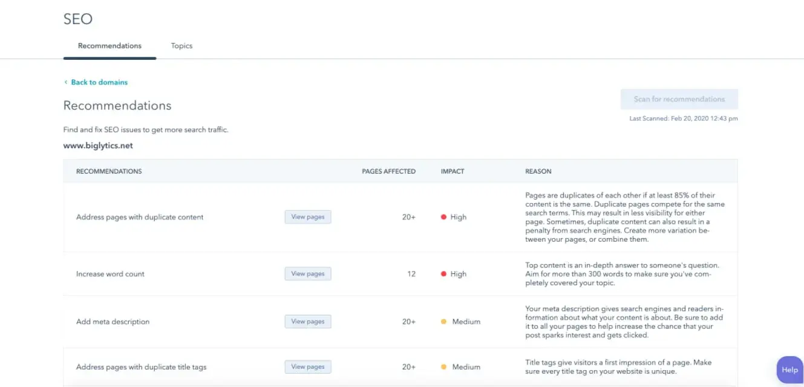Click 'Increase word count' row text

tap(110, 274)
